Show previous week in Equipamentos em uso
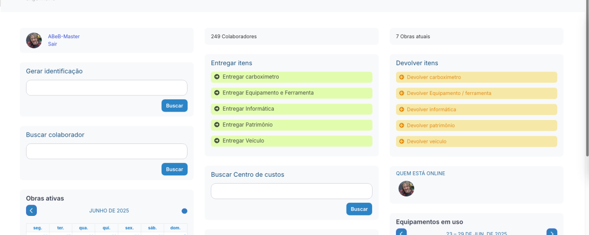 tap(401, 233)
